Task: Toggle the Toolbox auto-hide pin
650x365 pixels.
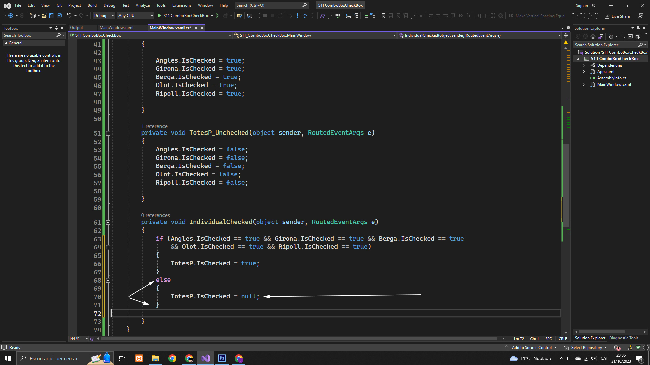Action: point(56,28)
